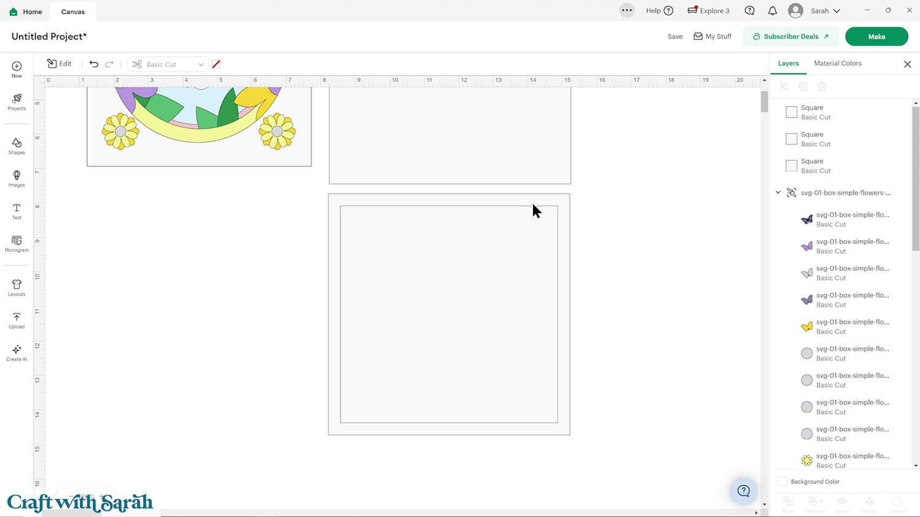The height and width of the screenshot is (517, 920).
Task: Toggle the Background Color checkbox
Action: click(783, 481)
